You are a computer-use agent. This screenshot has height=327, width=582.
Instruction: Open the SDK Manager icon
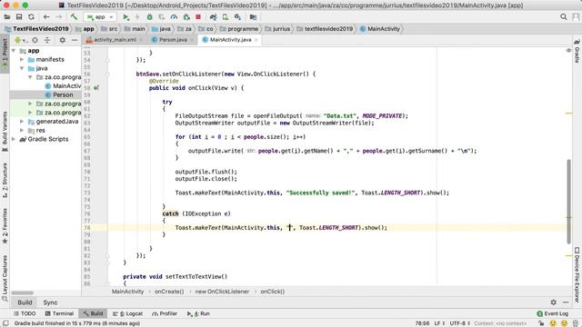tap(237, 17)
